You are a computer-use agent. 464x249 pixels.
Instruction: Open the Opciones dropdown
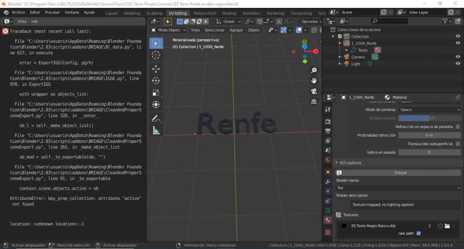311,22
